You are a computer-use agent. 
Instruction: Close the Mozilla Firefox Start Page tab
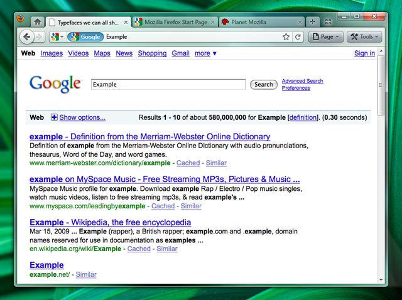click(x=212, y=23)
